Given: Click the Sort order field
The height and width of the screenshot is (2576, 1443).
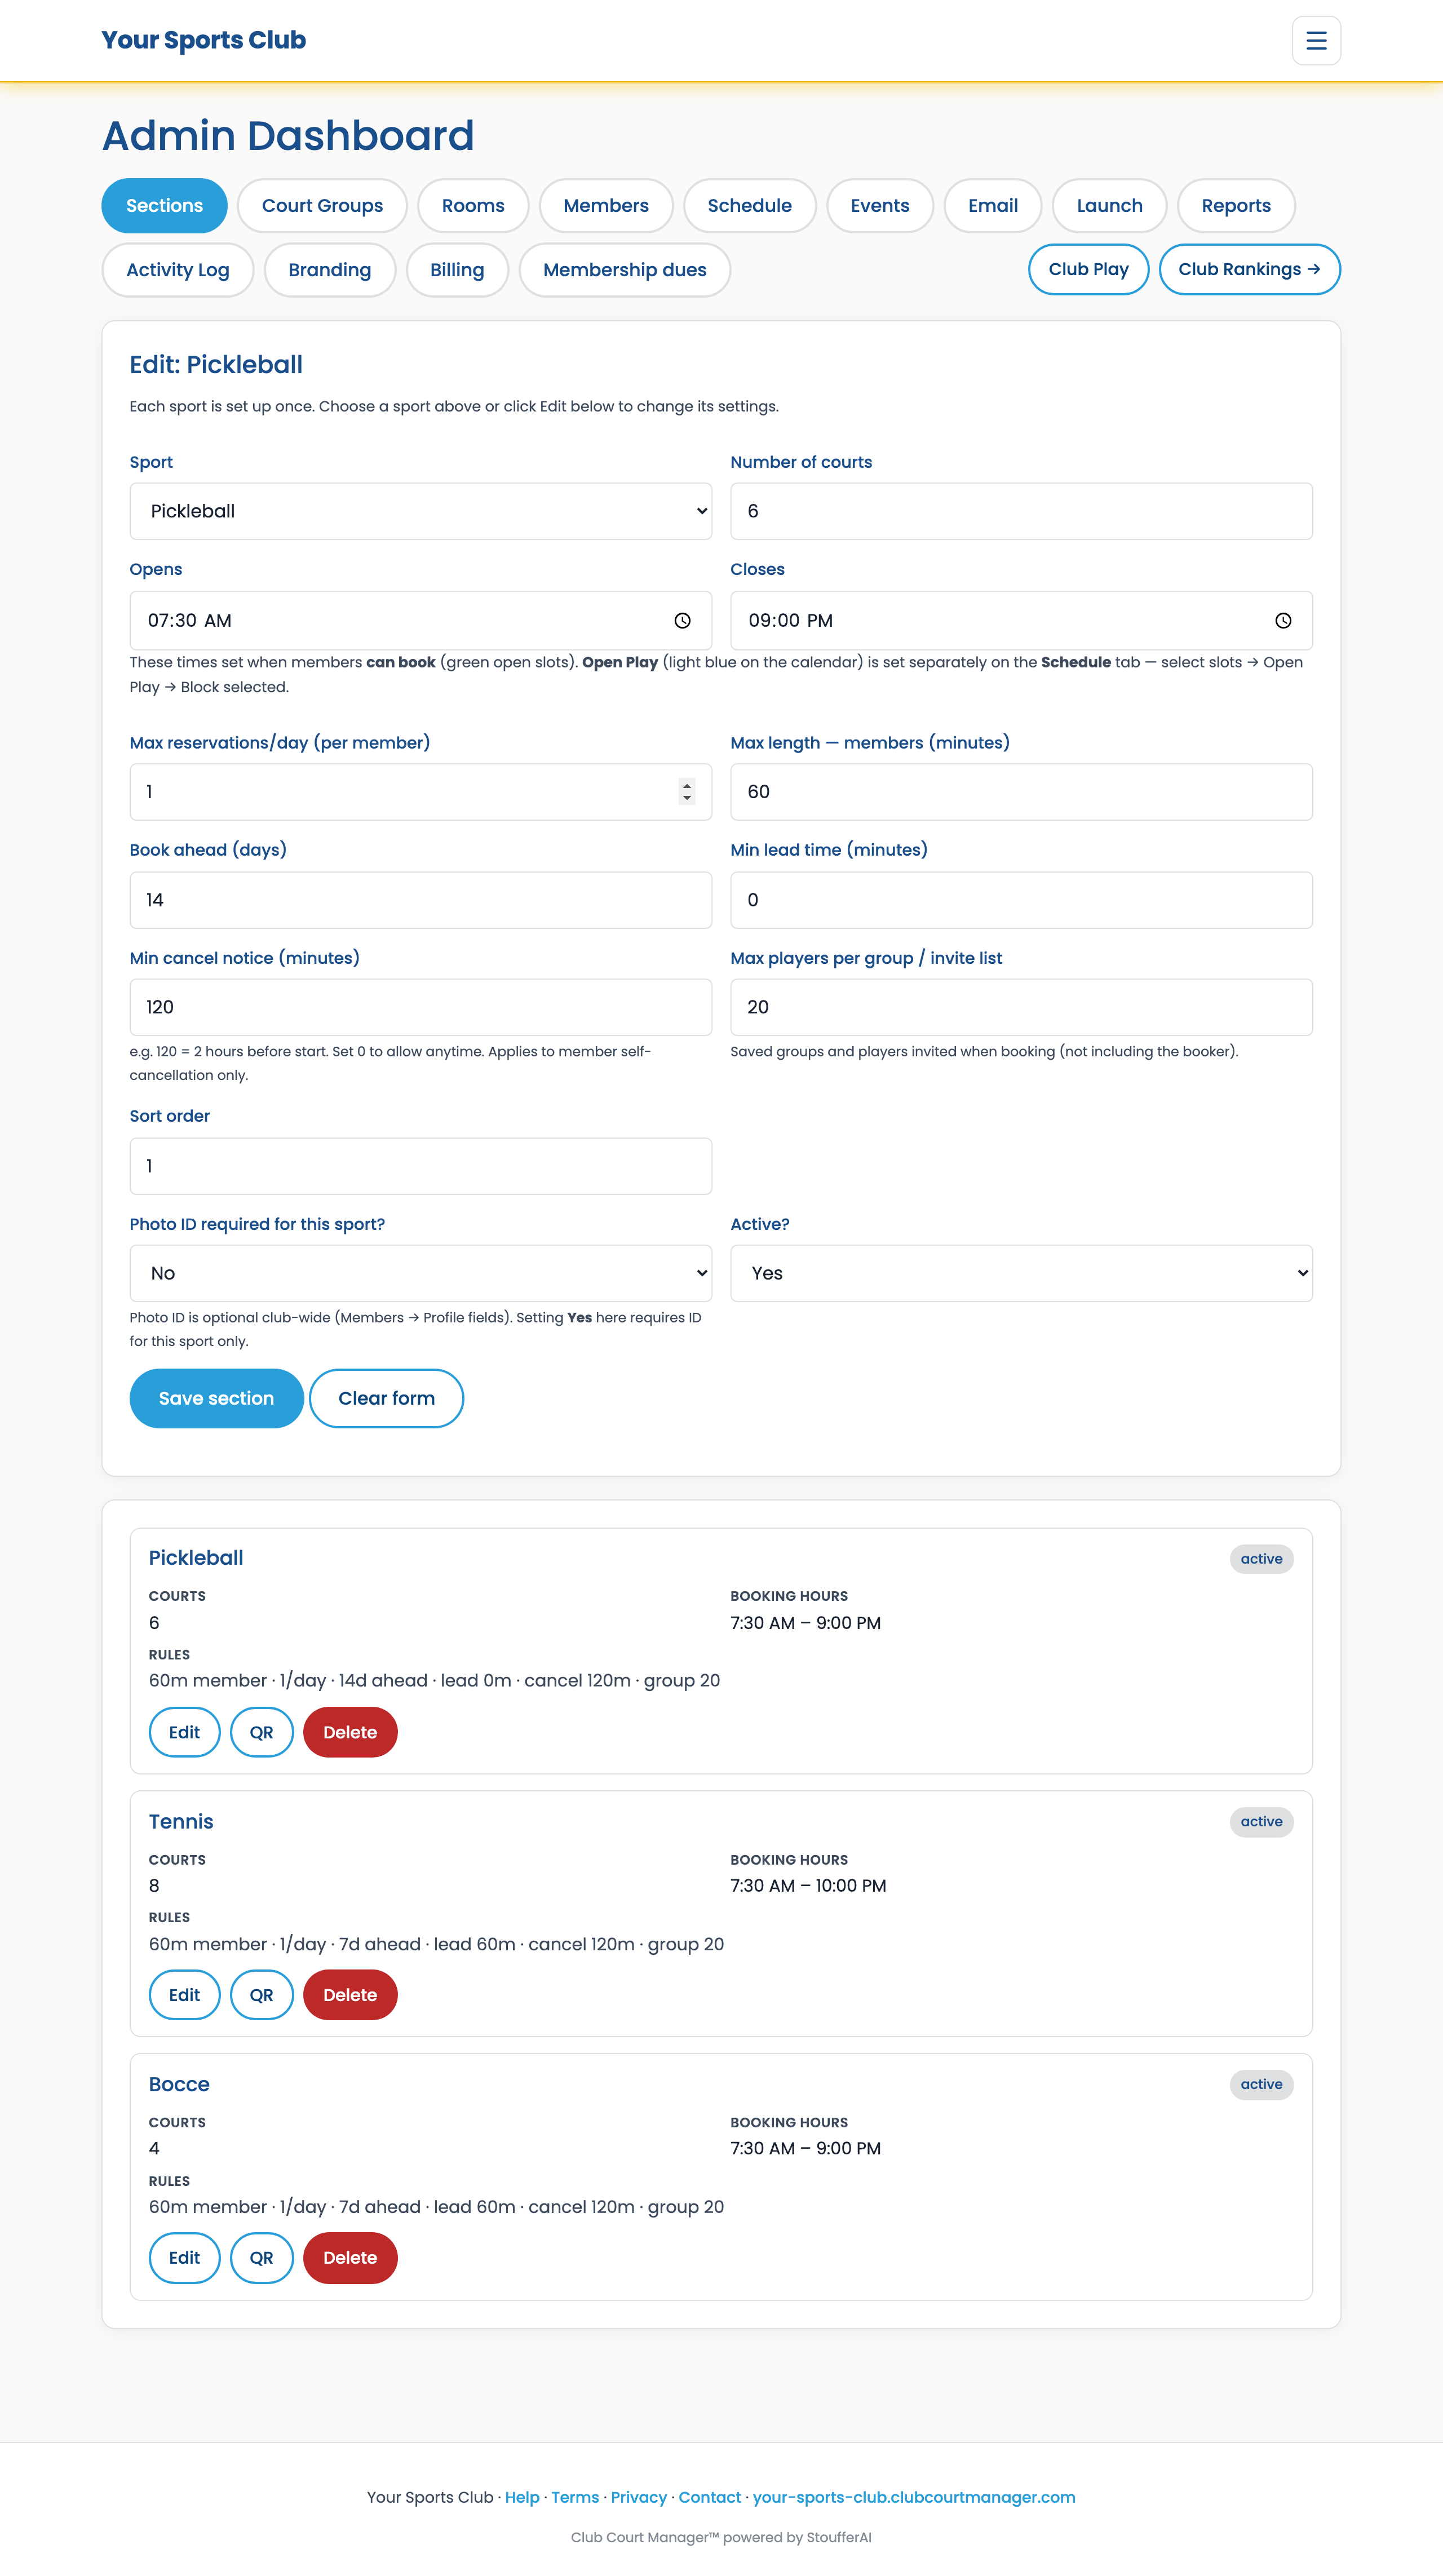Looking at the screenshot, I should 421,1166.
